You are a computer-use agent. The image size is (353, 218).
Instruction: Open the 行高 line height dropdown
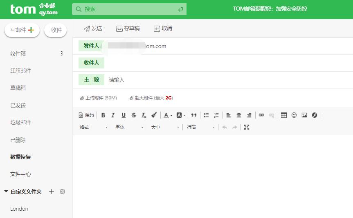[200, 127]
